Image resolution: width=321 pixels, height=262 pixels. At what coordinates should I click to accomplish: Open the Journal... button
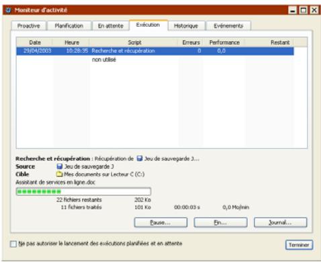[280, 222]
